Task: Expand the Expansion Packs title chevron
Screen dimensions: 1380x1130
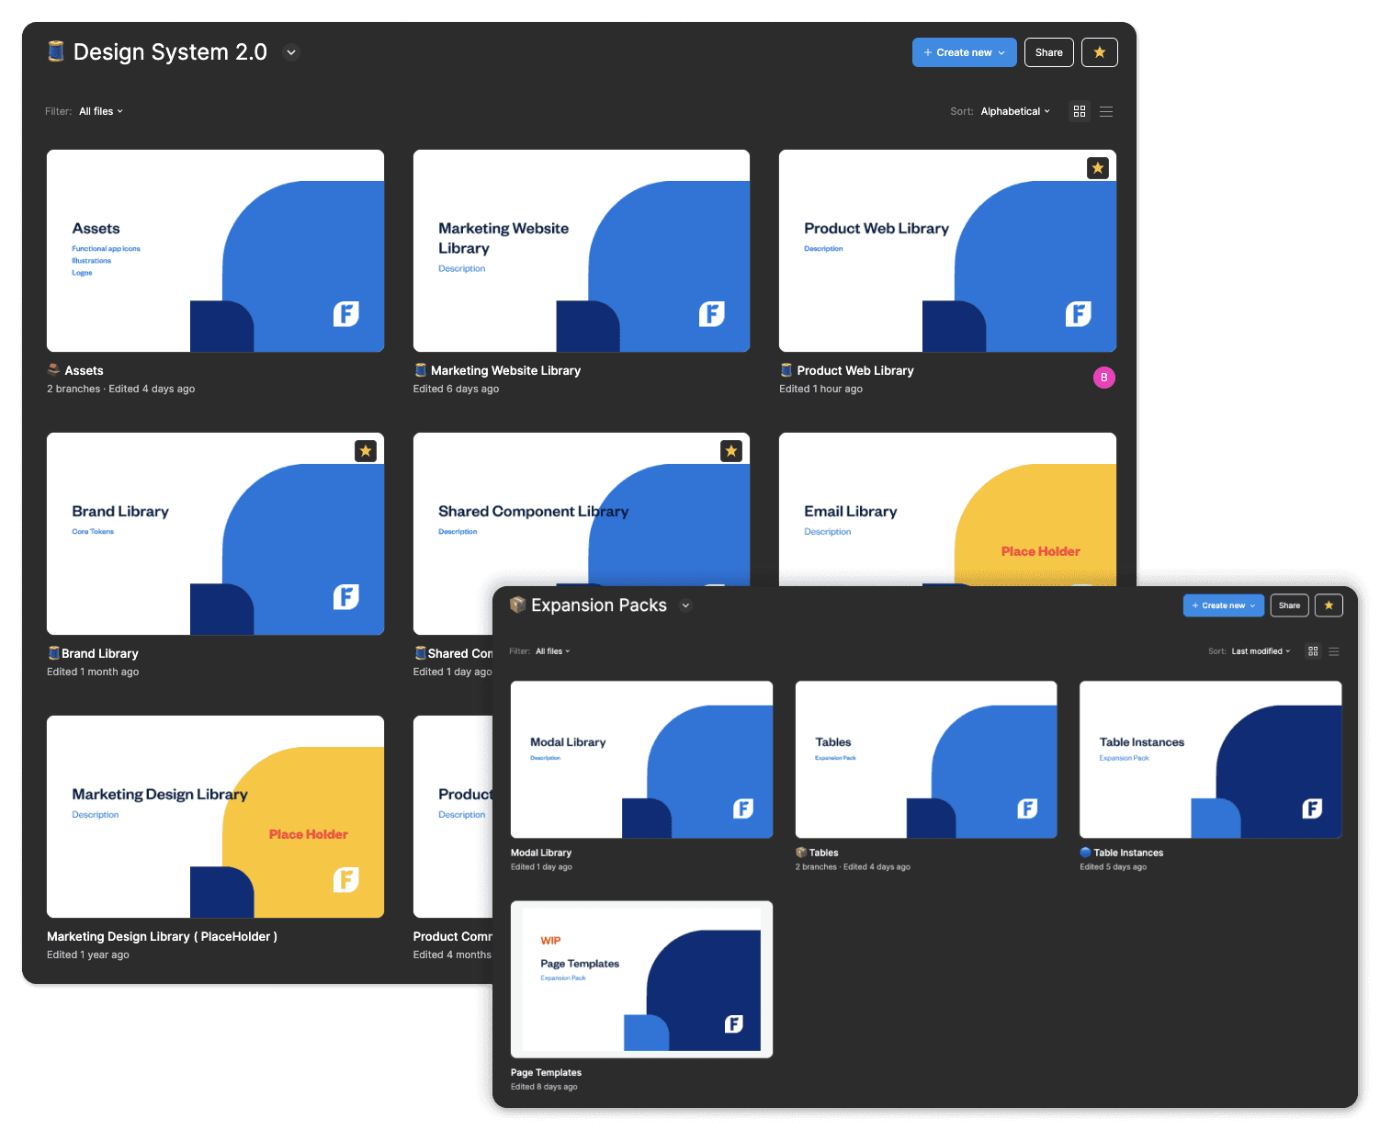Action: point(685,605)
